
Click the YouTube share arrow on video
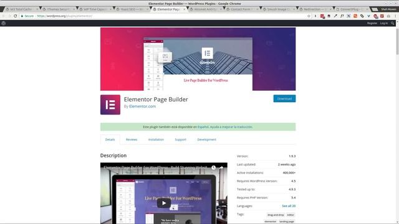(221, 167)
